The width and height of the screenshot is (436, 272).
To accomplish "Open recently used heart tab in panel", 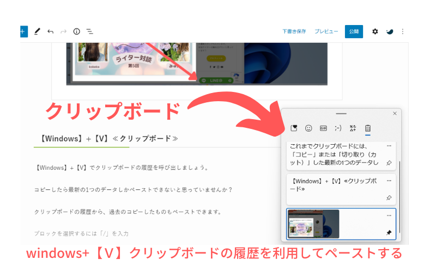I will pyautogui.click(x=294, y=128).
